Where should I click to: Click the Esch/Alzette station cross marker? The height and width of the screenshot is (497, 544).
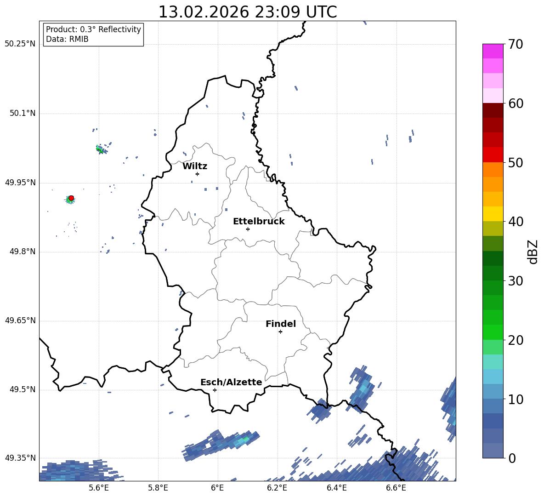coord(215,390)
